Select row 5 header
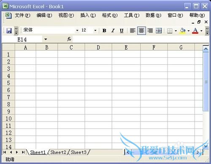 coord(8,83)
